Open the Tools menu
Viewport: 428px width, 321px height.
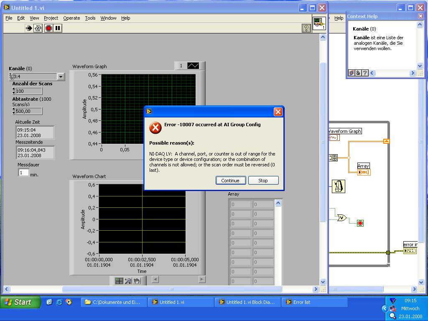tap(90, 18)
